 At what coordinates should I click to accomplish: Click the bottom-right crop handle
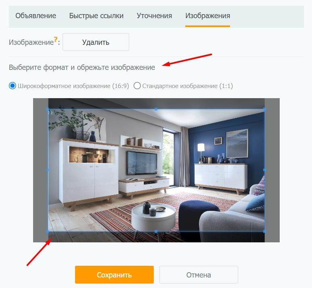264,231
